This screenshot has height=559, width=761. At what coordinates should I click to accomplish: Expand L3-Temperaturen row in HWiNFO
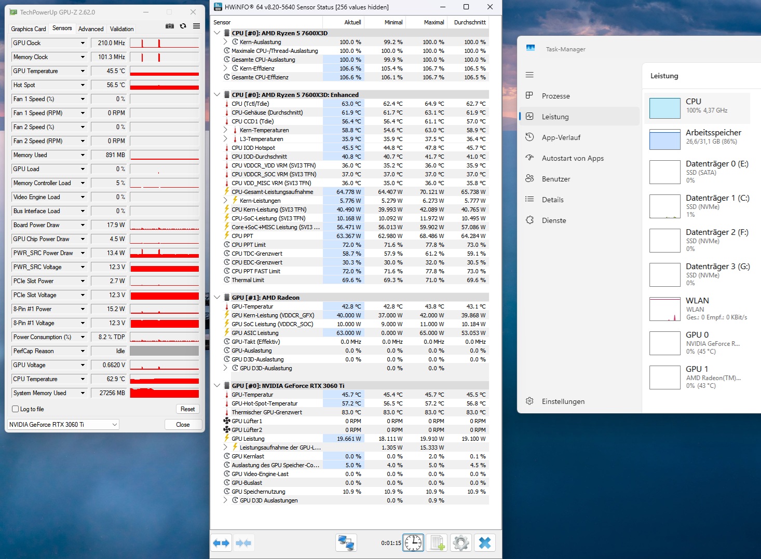coord(225,139)
